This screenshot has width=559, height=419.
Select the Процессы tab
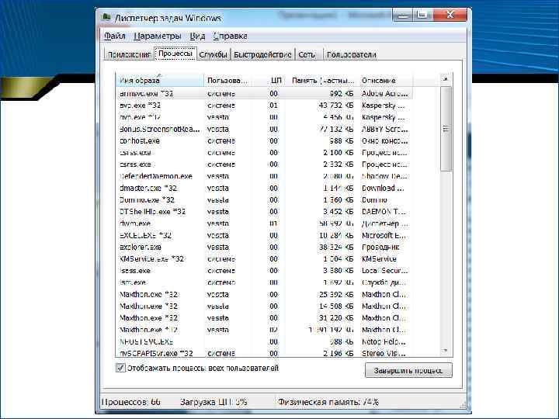pyautogui.click(x=175, y=54)
